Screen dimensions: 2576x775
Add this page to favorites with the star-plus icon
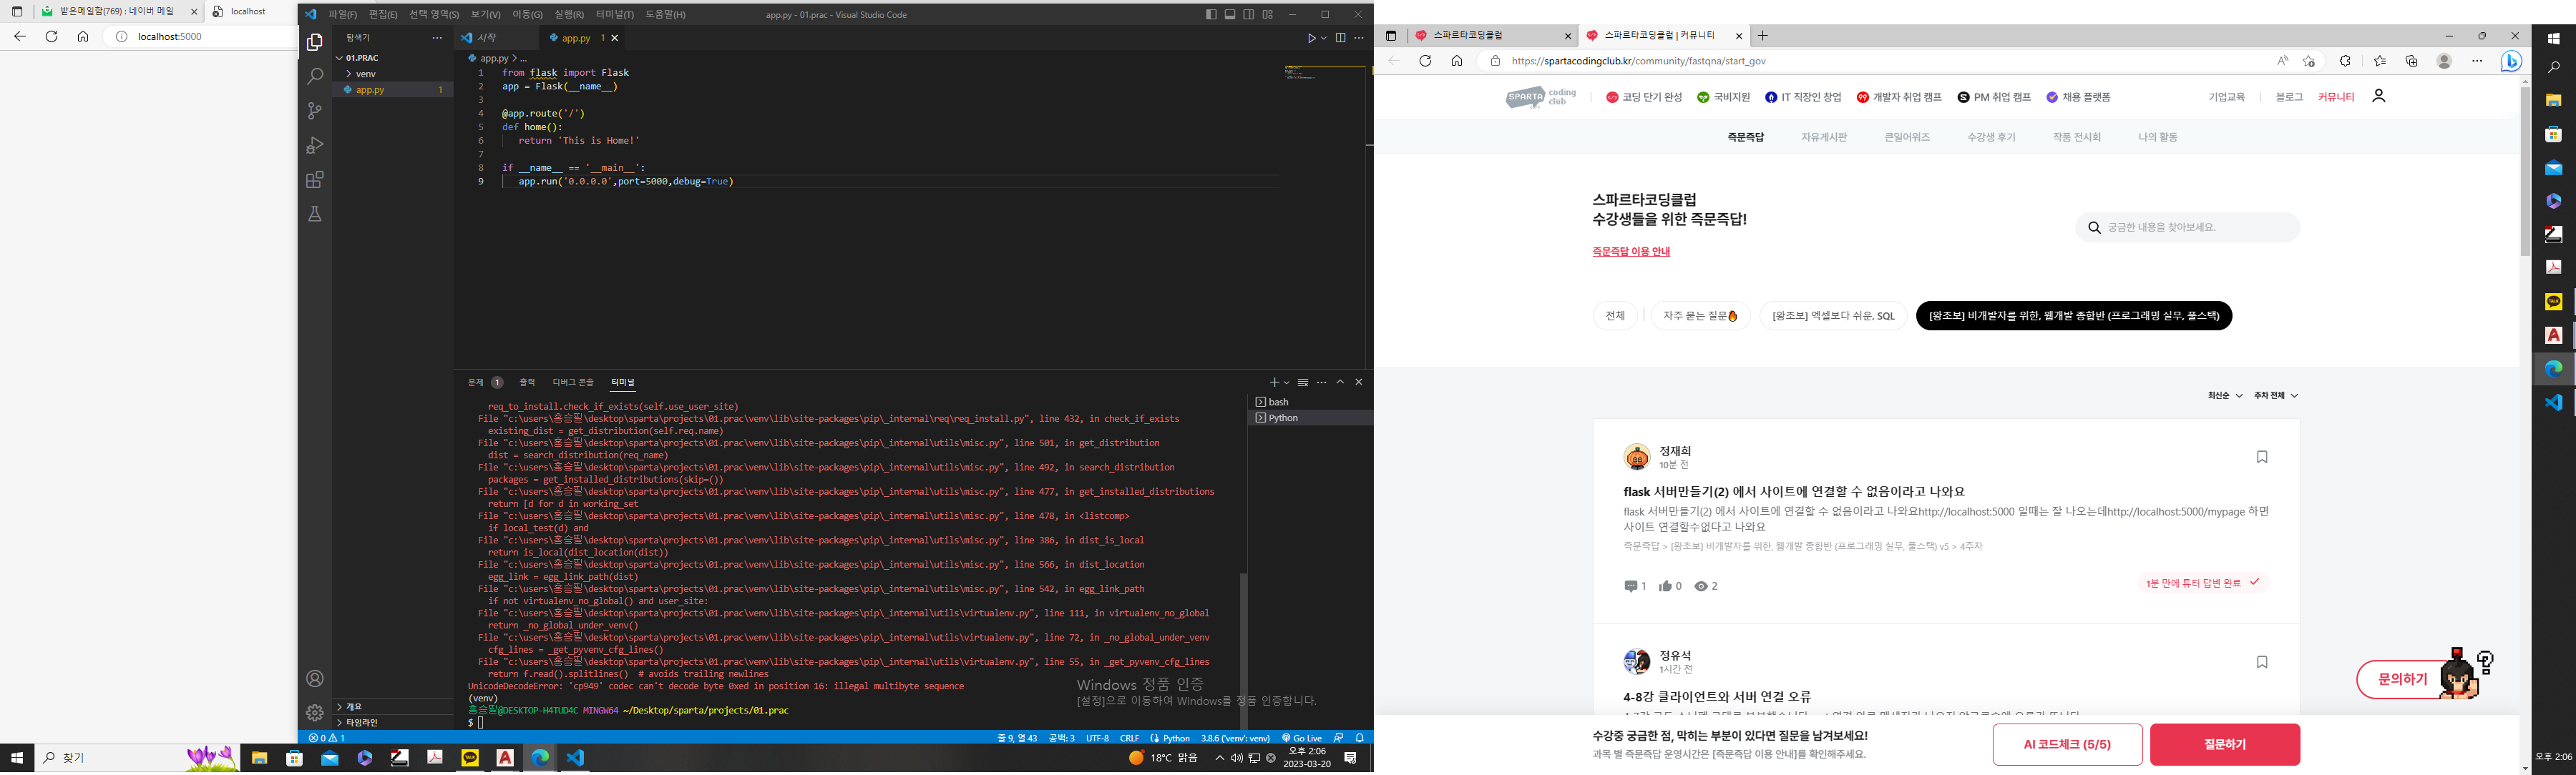pos(2309,61)
